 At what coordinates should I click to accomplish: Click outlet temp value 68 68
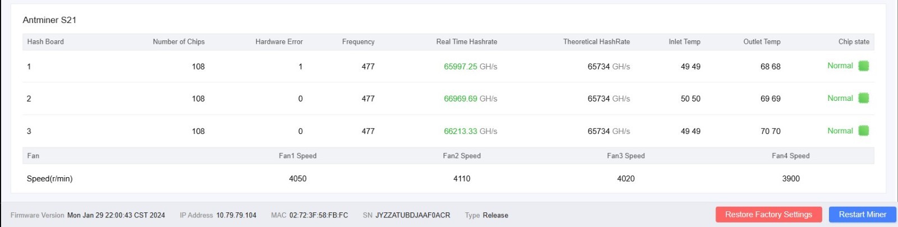click(771, 67)
